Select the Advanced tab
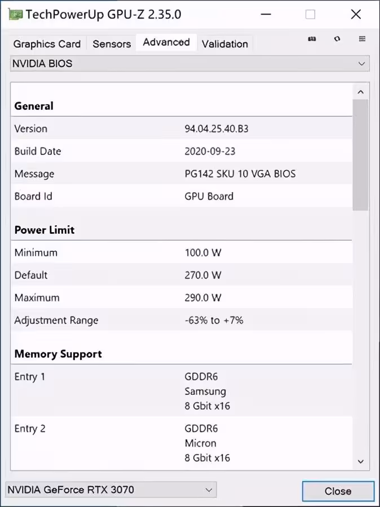 pyautogui.click(x=166, y=42)
